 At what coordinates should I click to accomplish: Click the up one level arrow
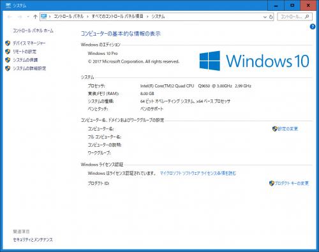pyautogui.click(x=35, y=17)
